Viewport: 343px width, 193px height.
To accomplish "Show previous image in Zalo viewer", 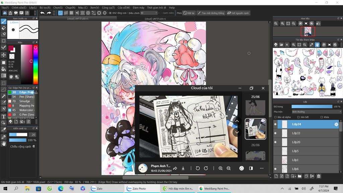I will click(x=237, y=121).
